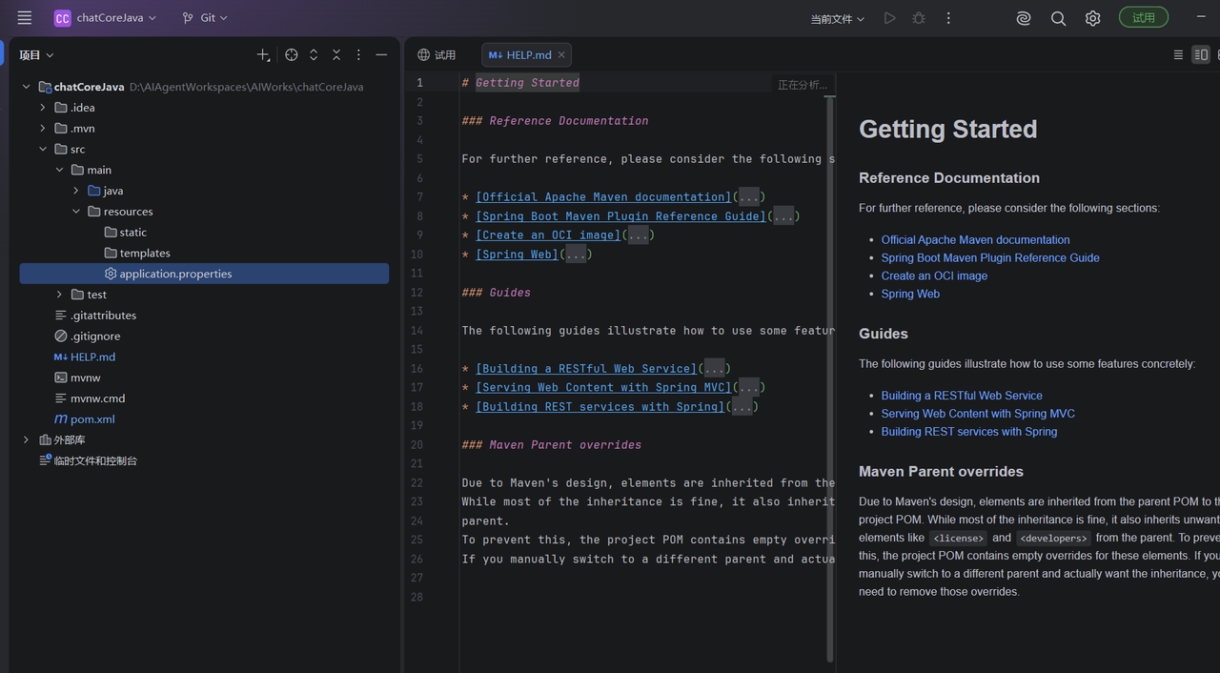Open Serving Web Content with Spring MVC preview link
Viewport: 1220px width, 673px height.
point(978,414)
